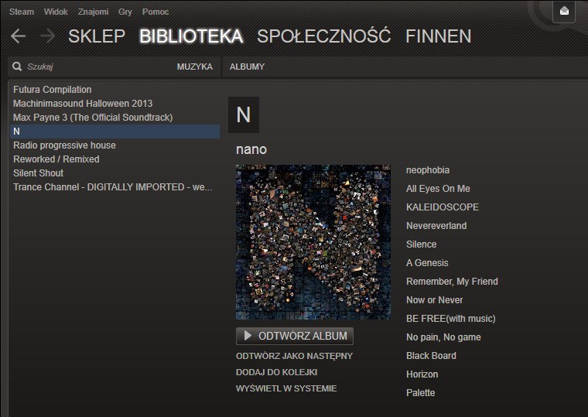Click the N letter tile icon

(x=244, y=115)
